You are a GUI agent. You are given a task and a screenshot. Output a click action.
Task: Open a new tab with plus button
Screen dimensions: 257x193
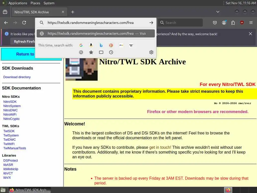(x=73, y=12)
